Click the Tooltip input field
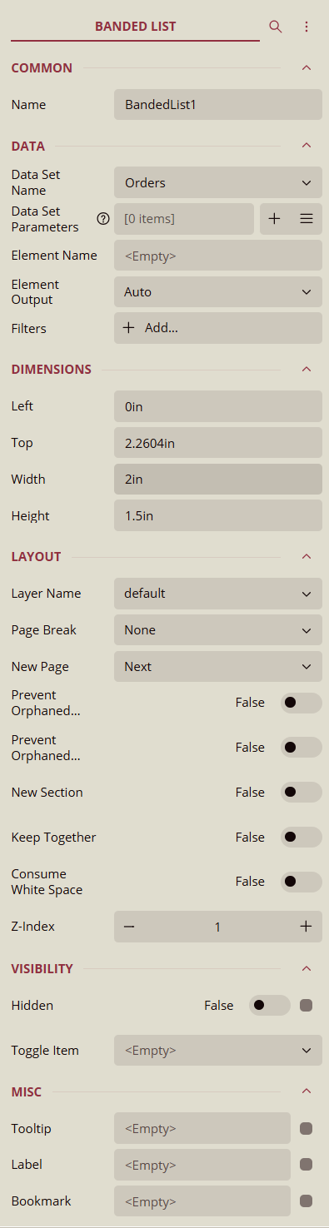Image resolution: width=329 pixels, height=1228 pixels. [x=202, y=1129]
